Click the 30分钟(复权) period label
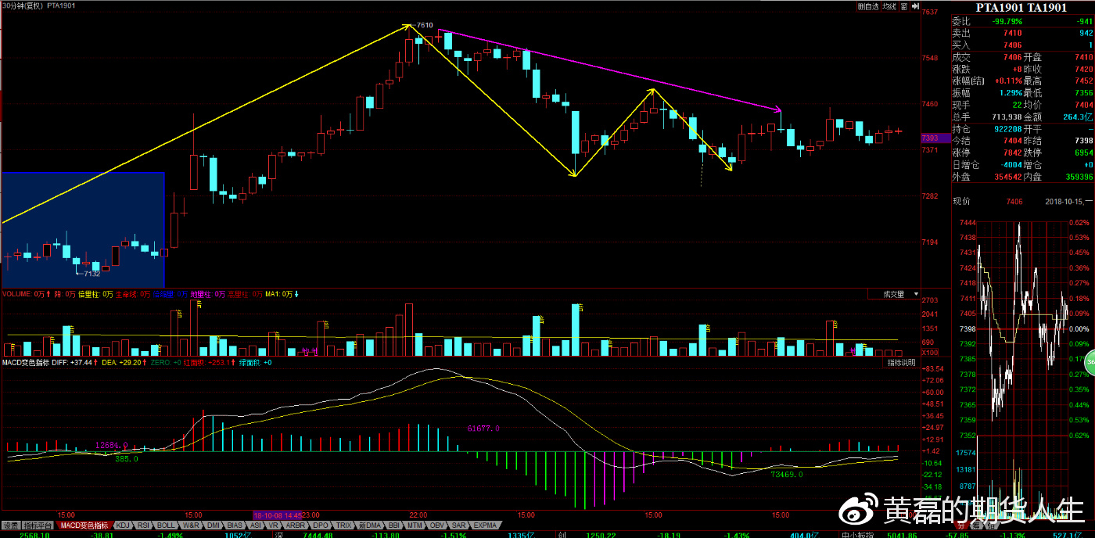This screenshot has height=538, width=1095. pos(22,5)
